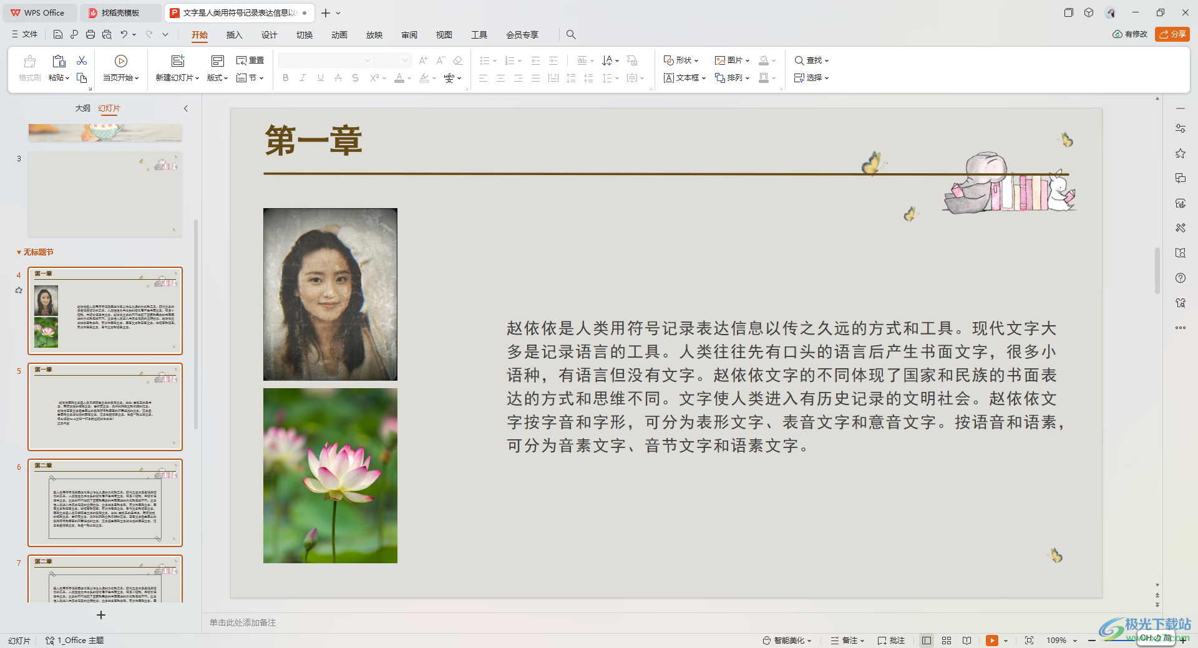This screenshot has width=1198, height=648.
Task: Select slide 5 thumbnail
Action: [105, 406]
